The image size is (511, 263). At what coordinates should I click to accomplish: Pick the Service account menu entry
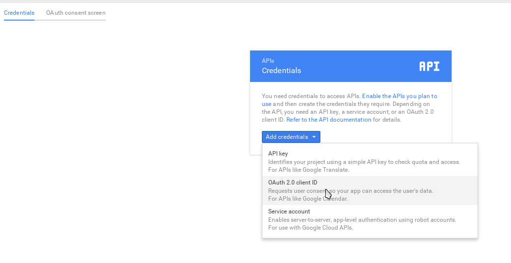(x=370, y=219)
